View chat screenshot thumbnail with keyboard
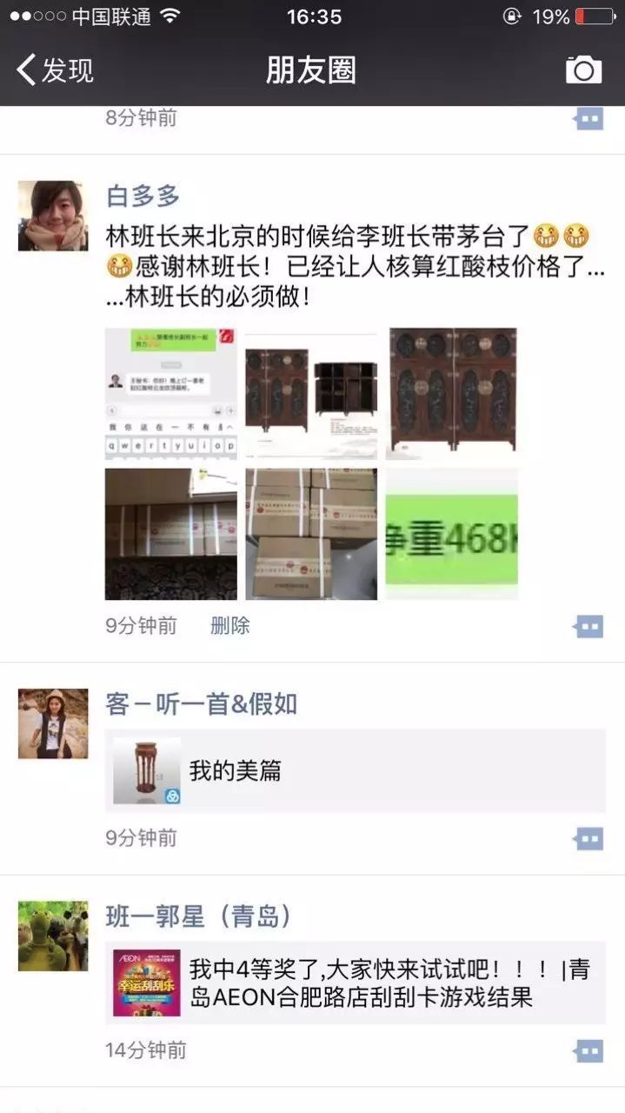The width and height of the screenshot is (625, 1113). point(171,393)
